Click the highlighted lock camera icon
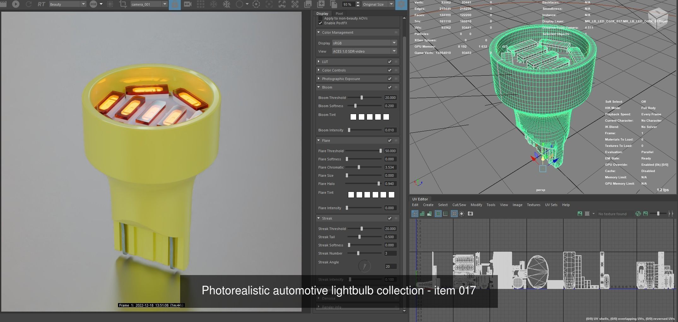The width and height of the screenshot is (678, 322). [175, 4]
